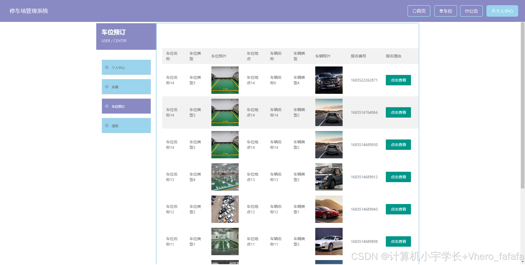Click 点击查看 for record 1683514689898
The image size is (525, 265).
398,241
